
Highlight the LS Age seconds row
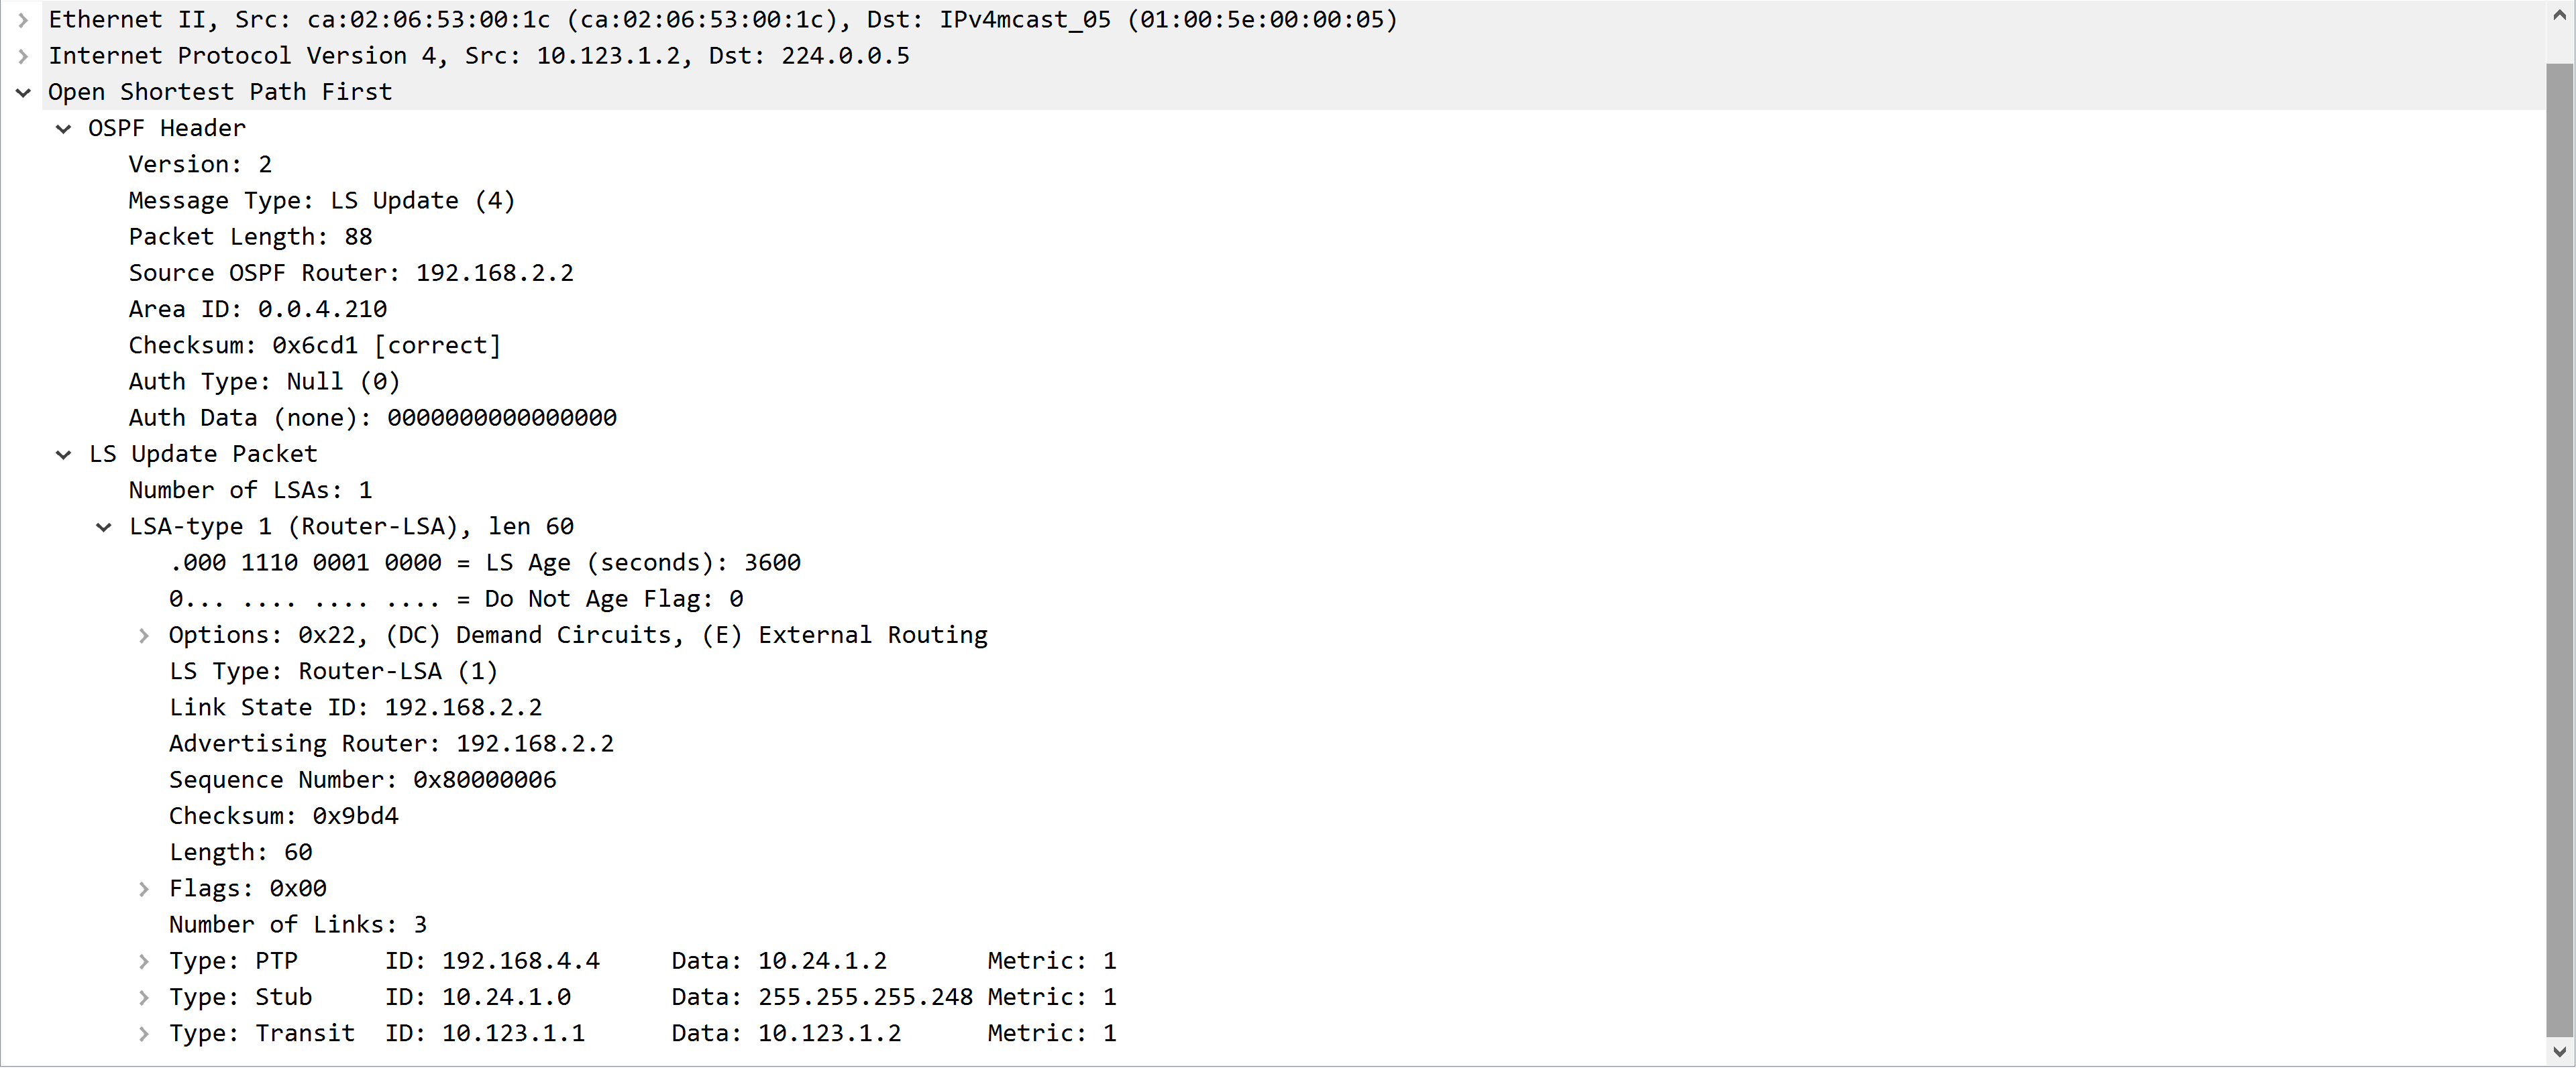click(x=484, y=563)
